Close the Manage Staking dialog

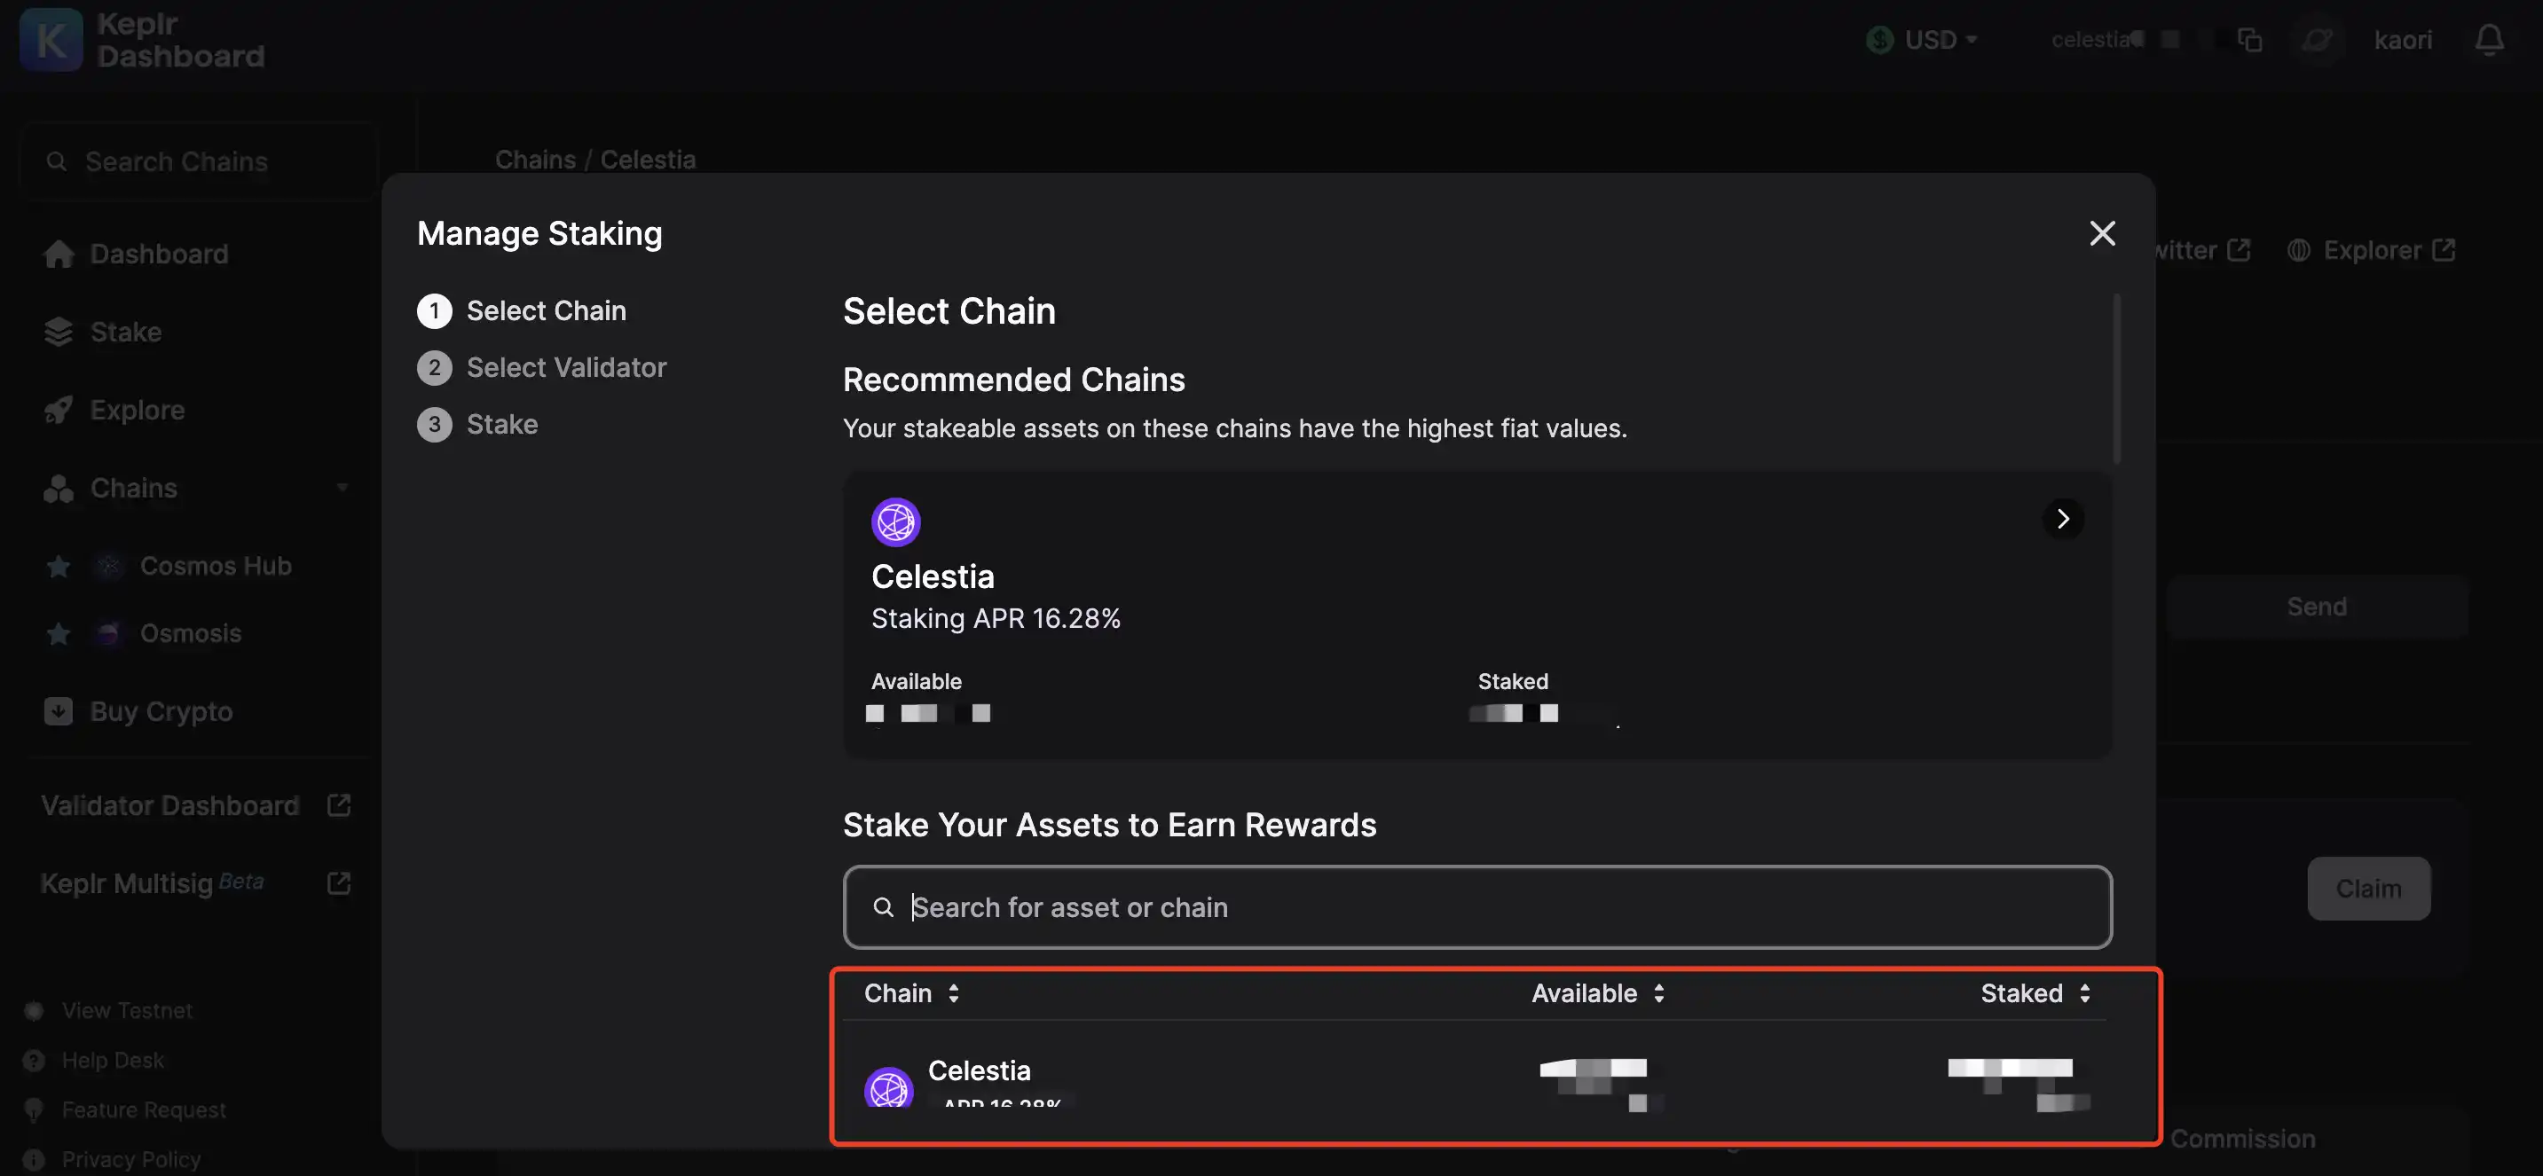click(x=2102, y=233)
